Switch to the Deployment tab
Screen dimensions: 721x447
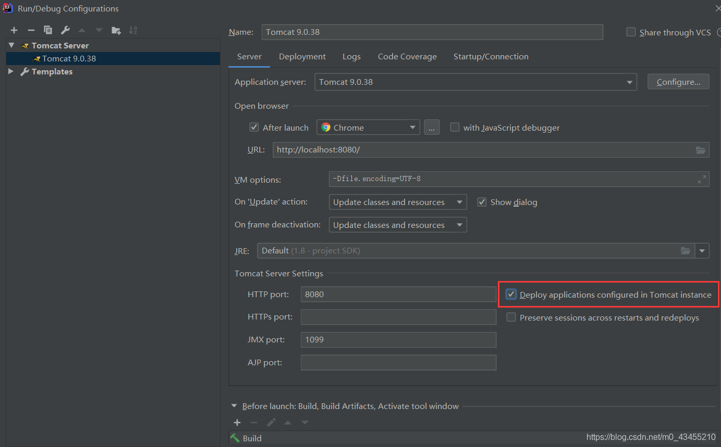(x=302, y=57)
